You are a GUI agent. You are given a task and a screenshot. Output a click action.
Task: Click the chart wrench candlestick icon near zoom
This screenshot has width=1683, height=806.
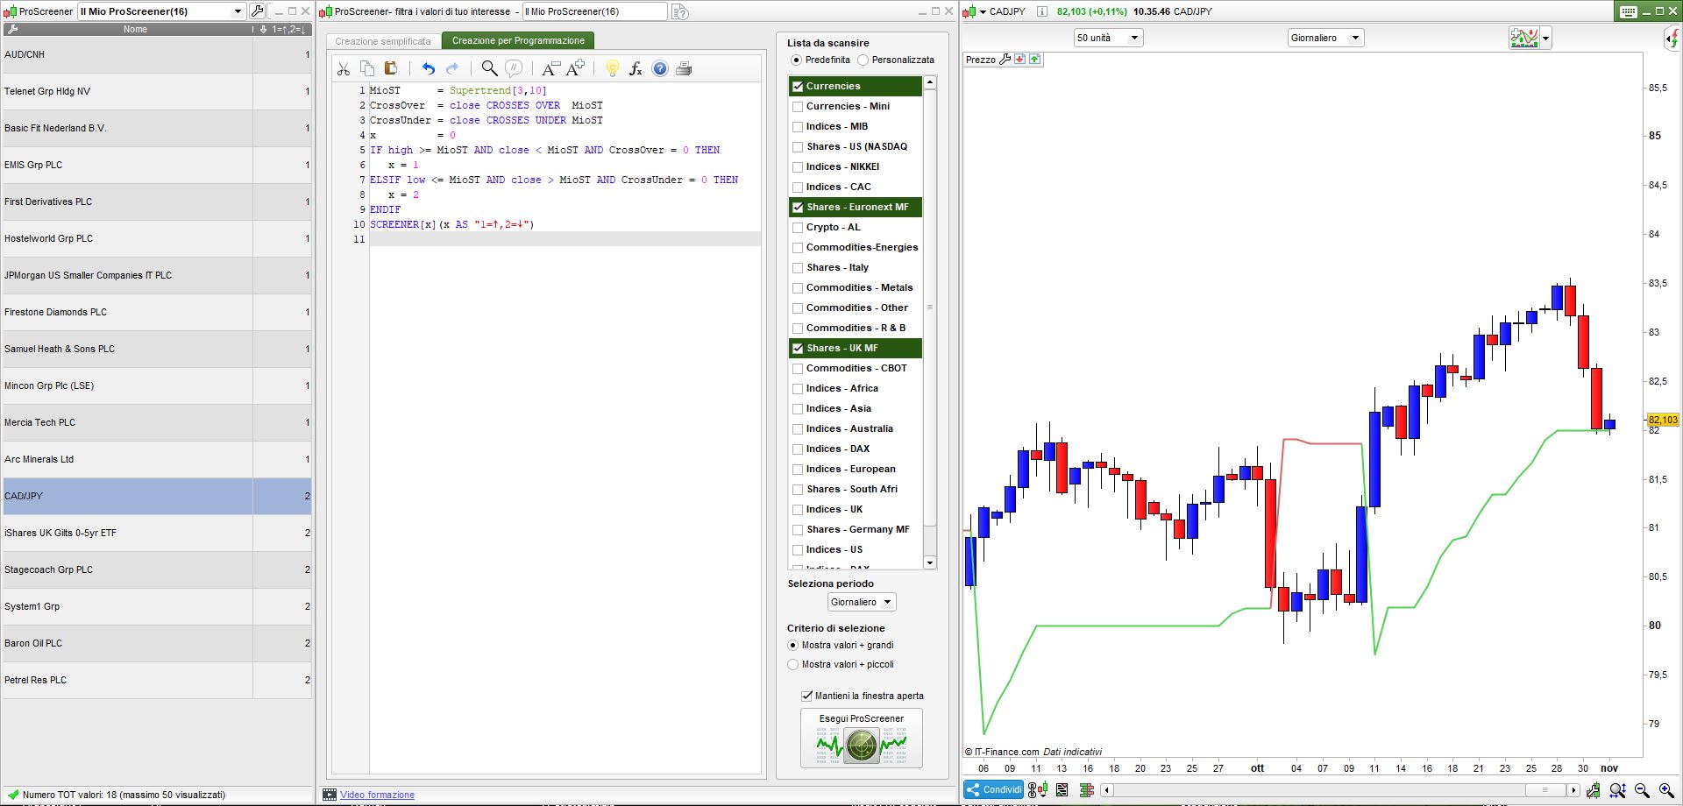click(x=1593, y=790)
